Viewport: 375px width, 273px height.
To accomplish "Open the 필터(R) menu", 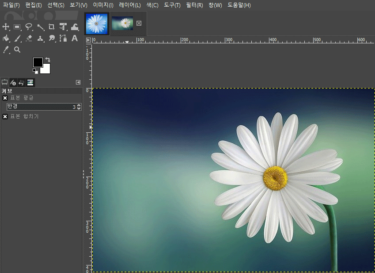I will pyautogui.click(x=194, y=5).
